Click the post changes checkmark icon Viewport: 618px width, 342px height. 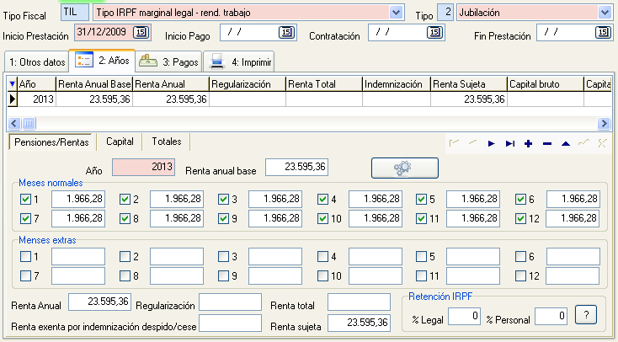pyautogui.click(x=583, y=143)
